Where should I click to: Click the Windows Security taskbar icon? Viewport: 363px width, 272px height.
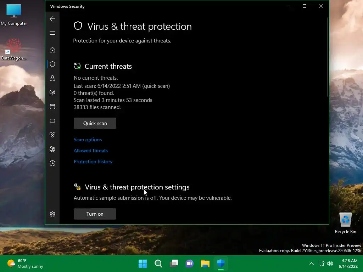tap(221, 263)
